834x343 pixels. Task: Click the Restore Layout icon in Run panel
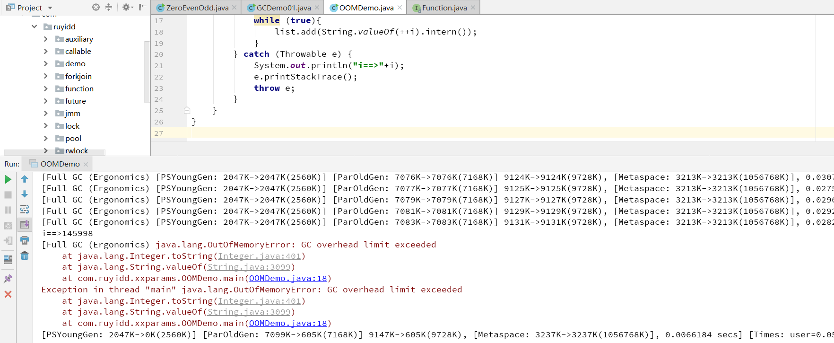coord(8,260)
